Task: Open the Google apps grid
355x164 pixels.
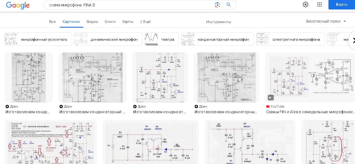Action: tap(320, 4)
